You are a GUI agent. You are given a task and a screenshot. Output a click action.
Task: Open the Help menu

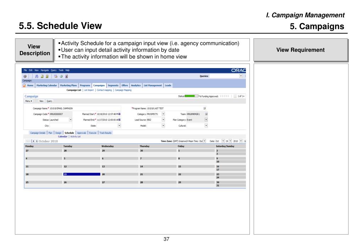[67, 70]
